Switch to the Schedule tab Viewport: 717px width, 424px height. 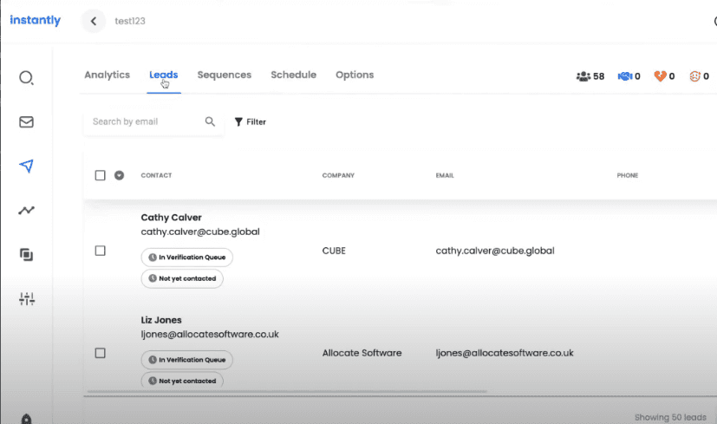(x=294, y=75)
